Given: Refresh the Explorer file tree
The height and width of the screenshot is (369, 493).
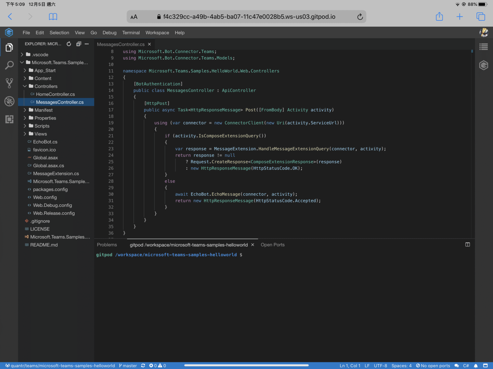Looking at the screenshot, I should click(x=69, y=44).
